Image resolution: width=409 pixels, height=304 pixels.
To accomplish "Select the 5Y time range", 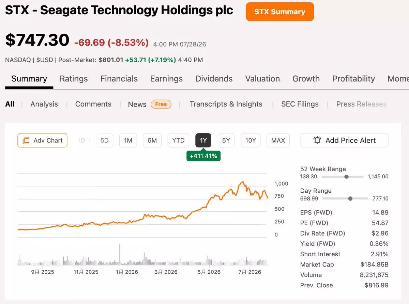I will [226, 140].
